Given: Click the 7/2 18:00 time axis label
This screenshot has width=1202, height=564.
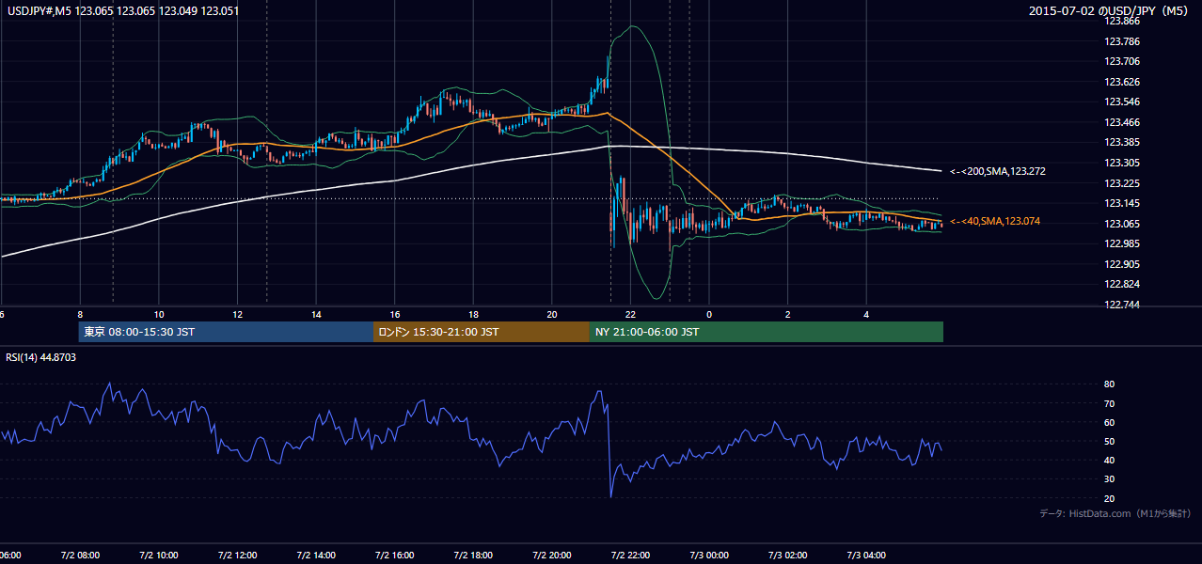Looking at the screenshot, I should click(474, 556).
